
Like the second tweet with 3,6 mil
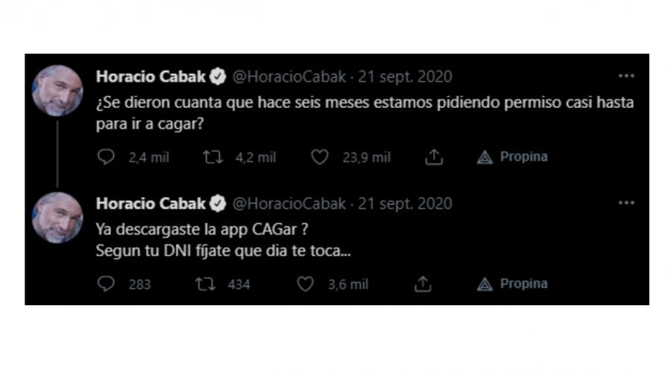[x=304, y=284]
